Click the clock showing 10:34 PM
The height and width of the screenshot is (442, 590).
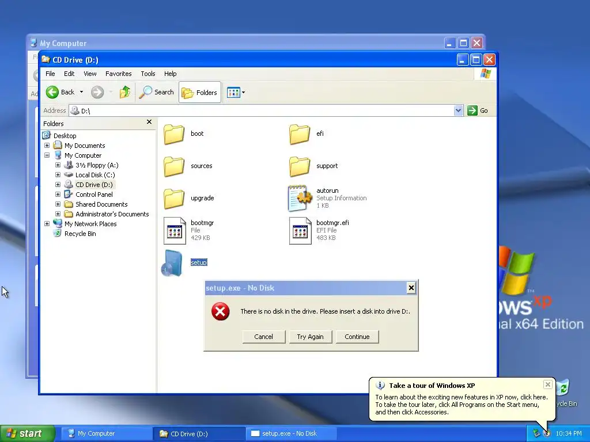(x=569, y=433)
